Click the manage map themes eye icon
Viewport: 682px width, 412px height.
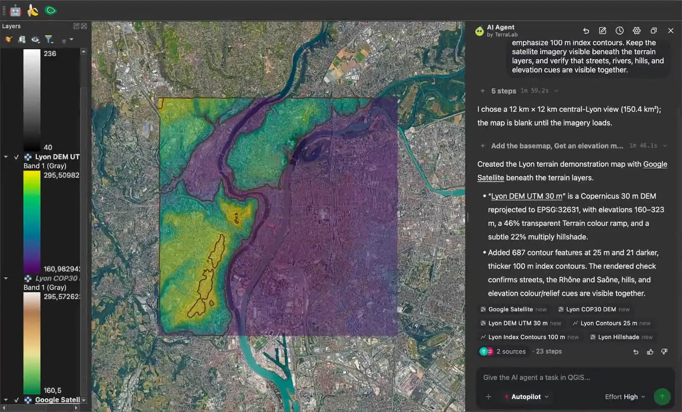[35, 40]
